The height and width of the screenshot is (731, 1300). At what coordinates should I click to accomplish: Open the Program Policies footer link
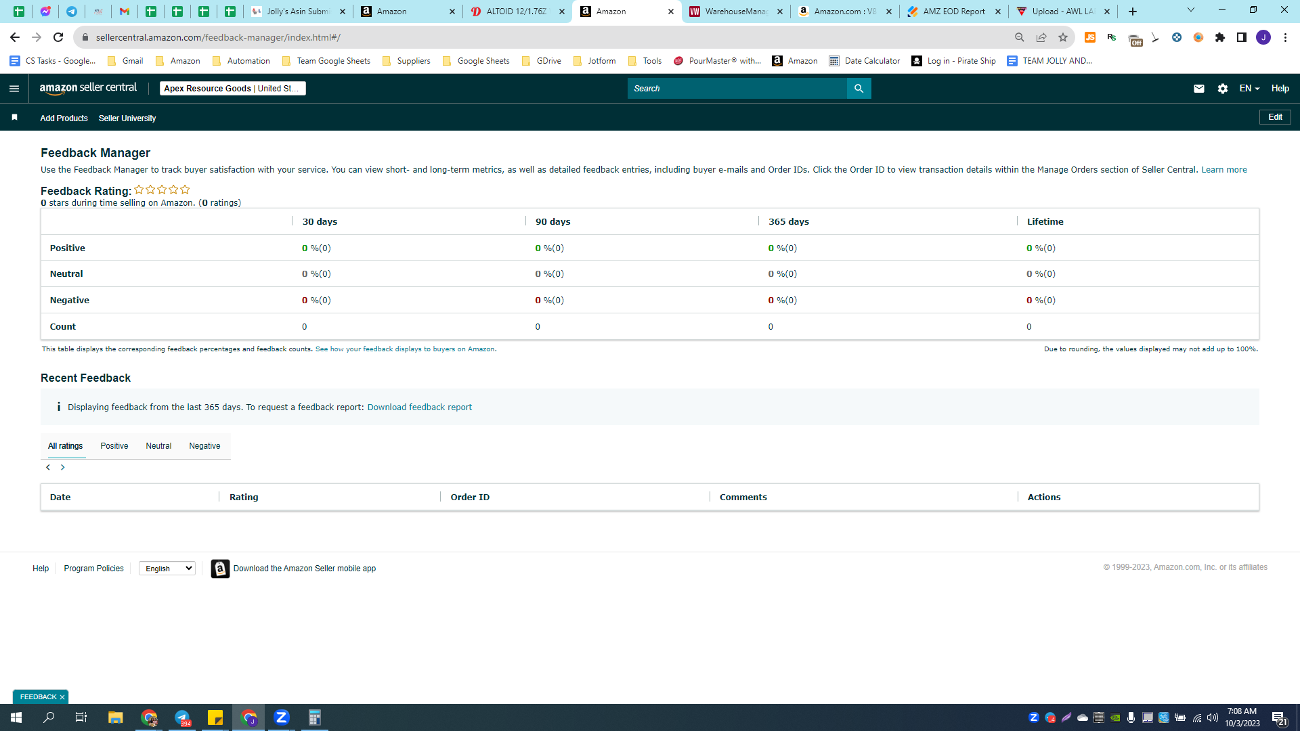93,569
